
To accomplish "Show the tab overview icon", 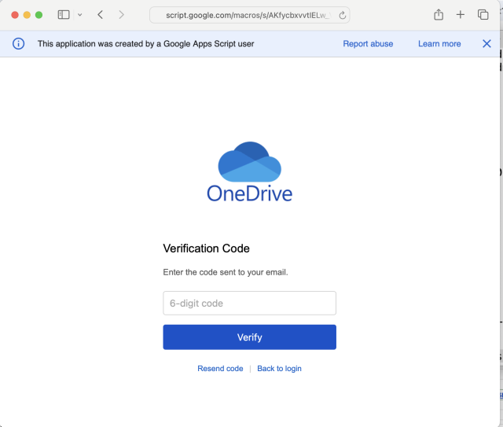I will pyautogui.click(x=483, y=14).
